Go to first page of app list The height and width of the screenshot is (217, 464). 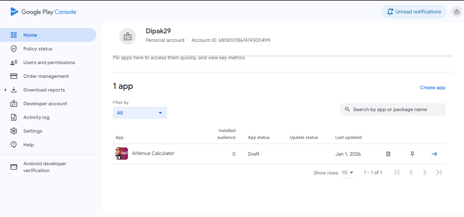[x=397, y=172]
